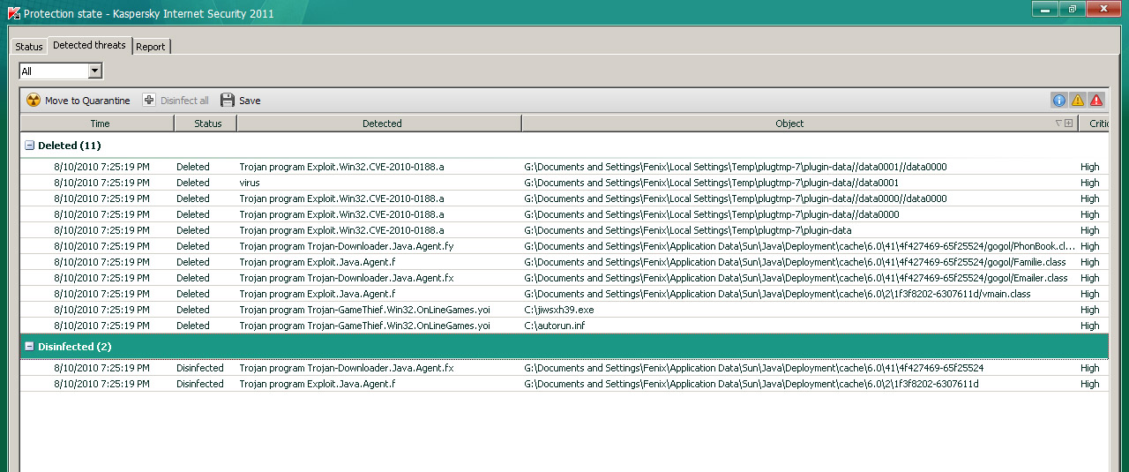The width and height of the screenshot is (1129, 472).
Task: Select the 1f3f8202-6307611d/vmain.class object path
Action: click(x=777, y=294)
